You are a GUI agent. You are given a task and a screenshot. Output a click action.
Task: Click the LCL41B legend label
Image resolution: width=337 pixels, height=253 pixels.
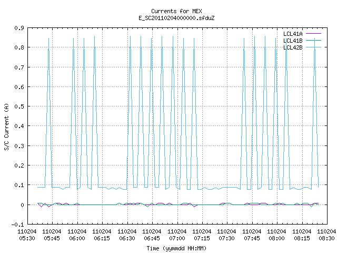[x=293, y=41]
